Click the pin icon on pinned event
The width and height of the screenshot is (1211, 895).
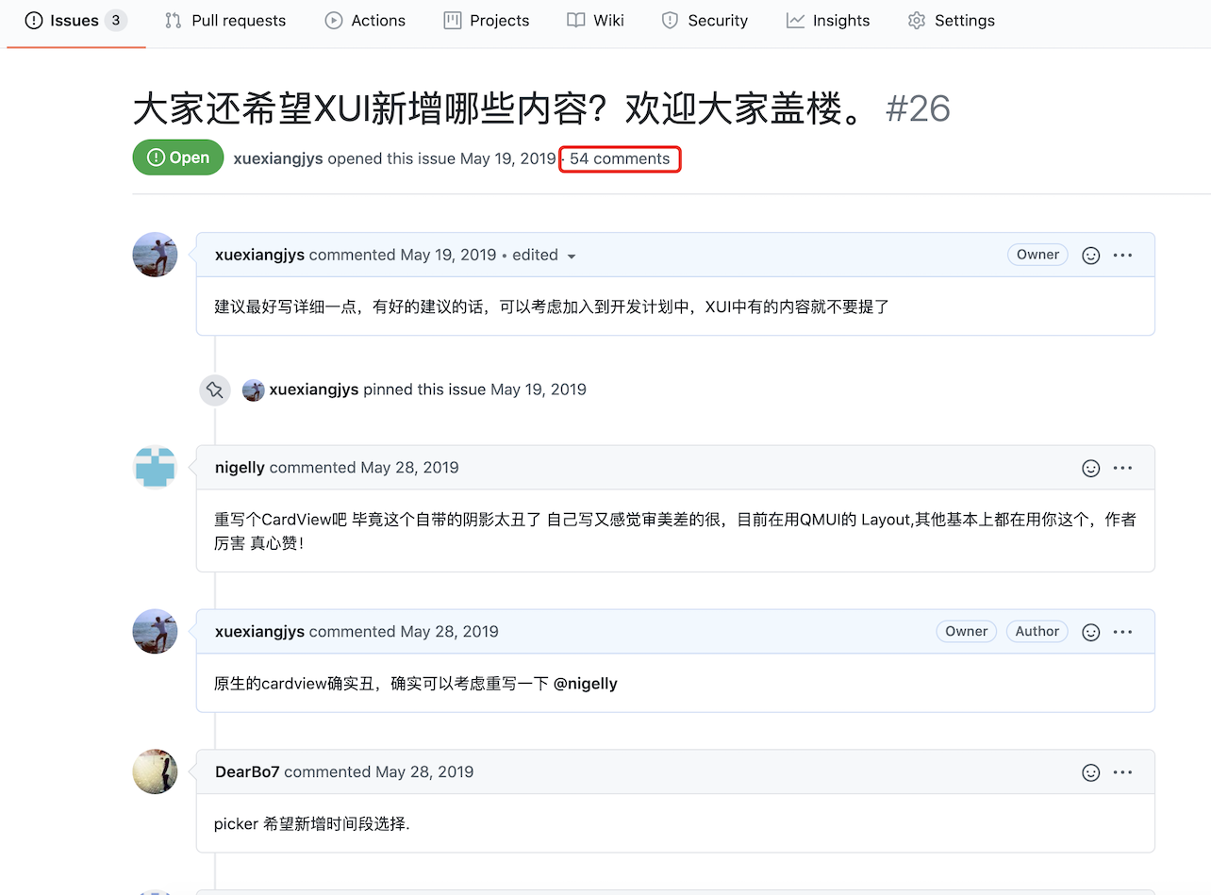(215, 389)
